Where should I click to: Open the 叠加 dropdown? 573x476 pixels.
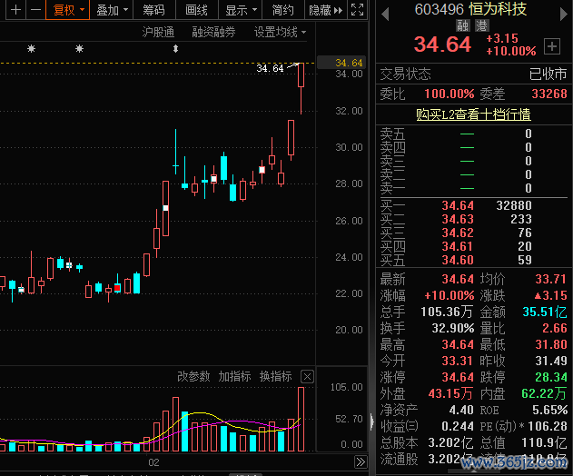coord(112,10)
